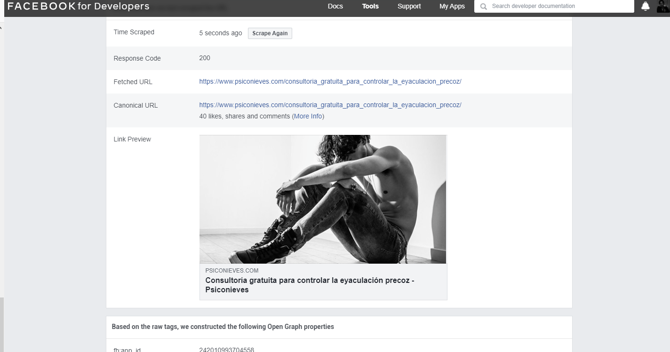Viewport: 670px width, 352px height.
Task: Click the Response Code label
Action: click(137, 58)
